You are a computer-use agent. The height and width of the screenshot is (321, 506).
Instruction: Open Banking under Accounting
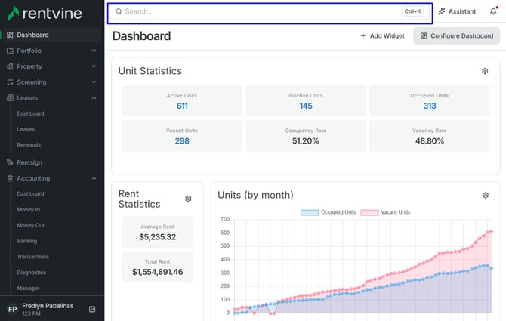[26, 241]
